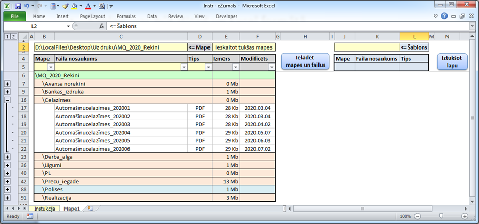The width and height of the screenshot is (479, 224).
Task: Click the Select All corner of the grid
Action: tap(23, 37)
